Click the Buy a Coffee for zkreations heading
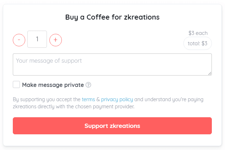225x150 pixels. (x=112, y=17)
